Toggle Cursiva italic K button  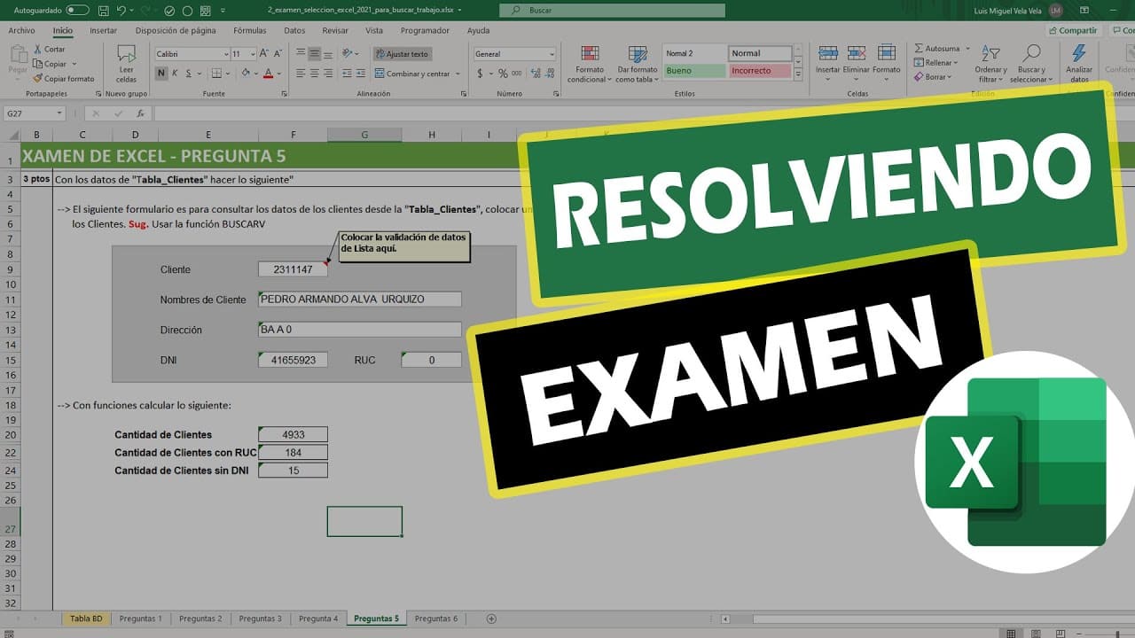(x=176, y=74)
